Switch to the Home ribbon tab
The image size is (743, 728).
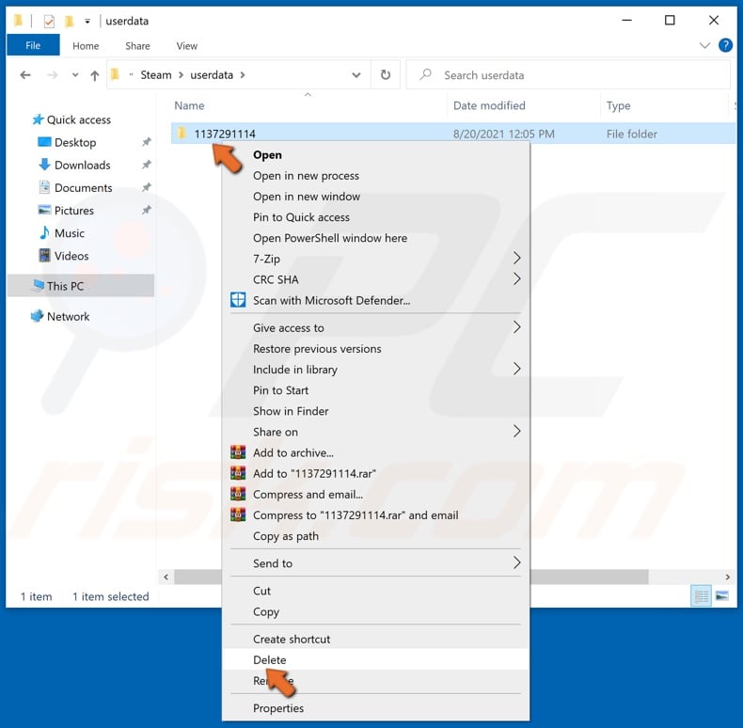click(x=86, y=46)
